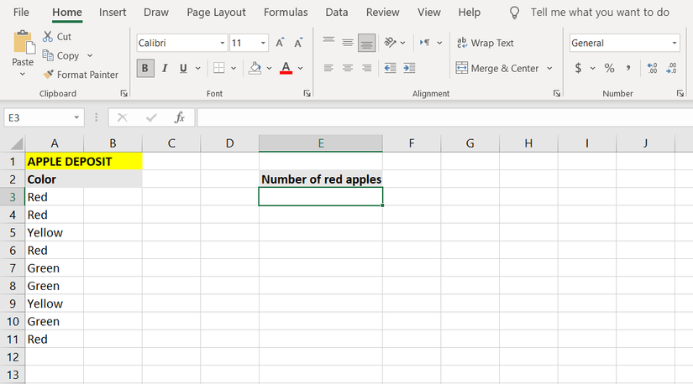Open Alignment group dialog launcher

point(557,93)
